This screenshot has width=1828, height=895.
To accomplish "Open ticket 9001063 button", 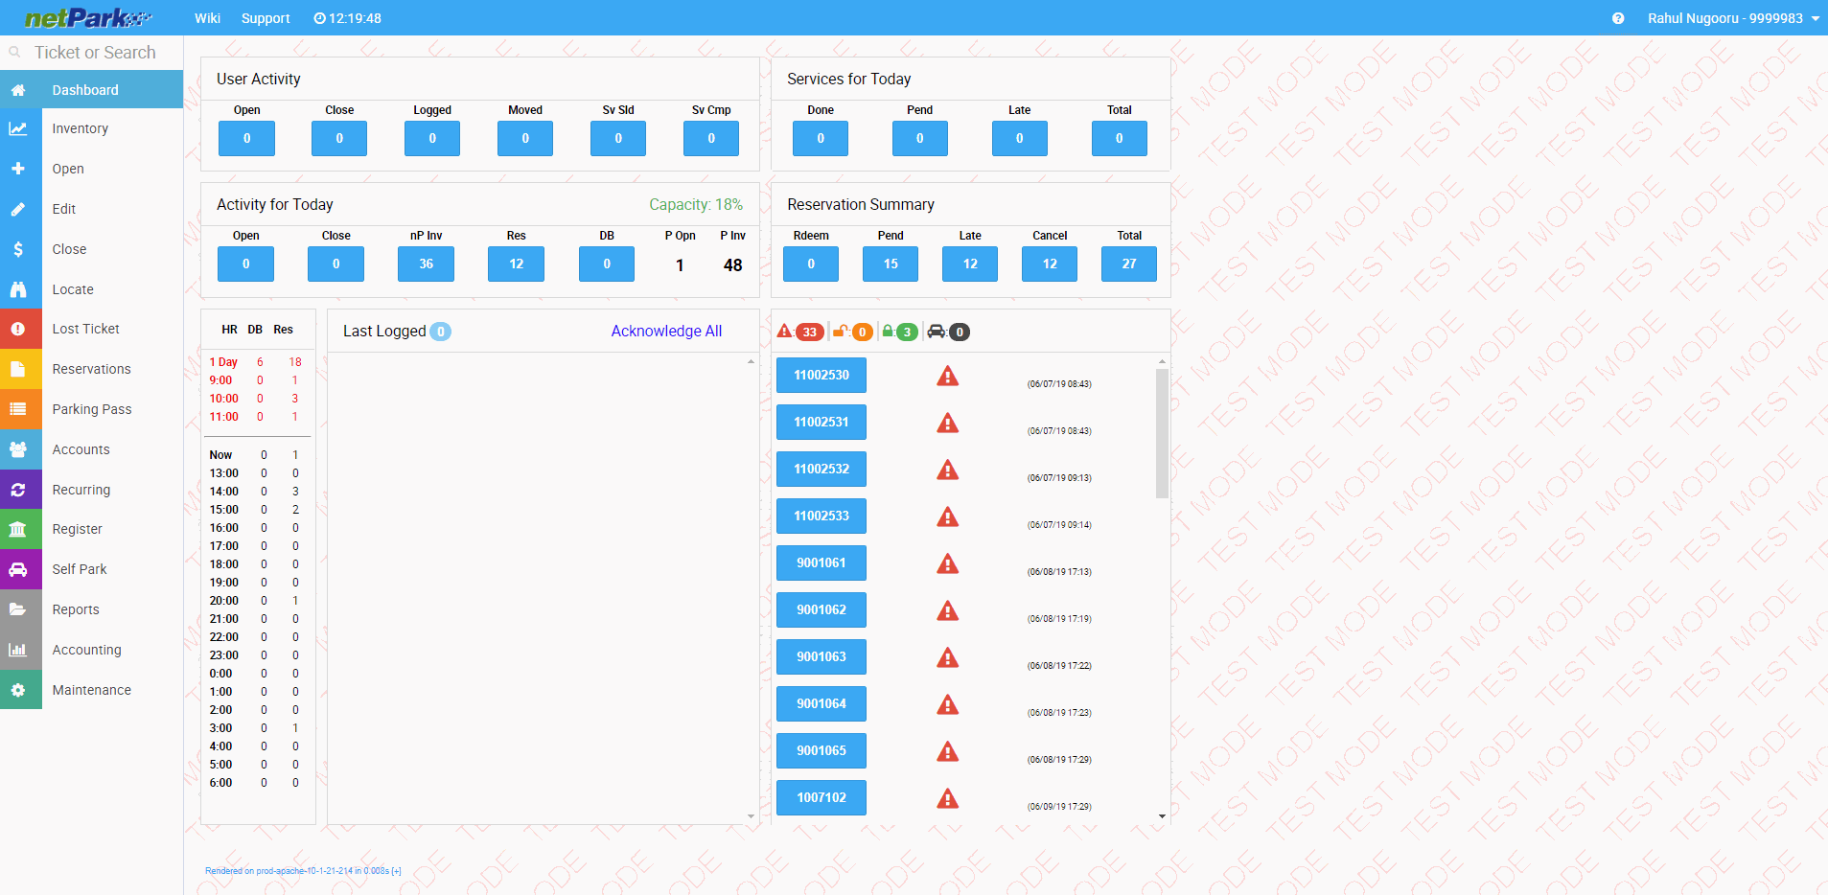I will tap(821, 657).
